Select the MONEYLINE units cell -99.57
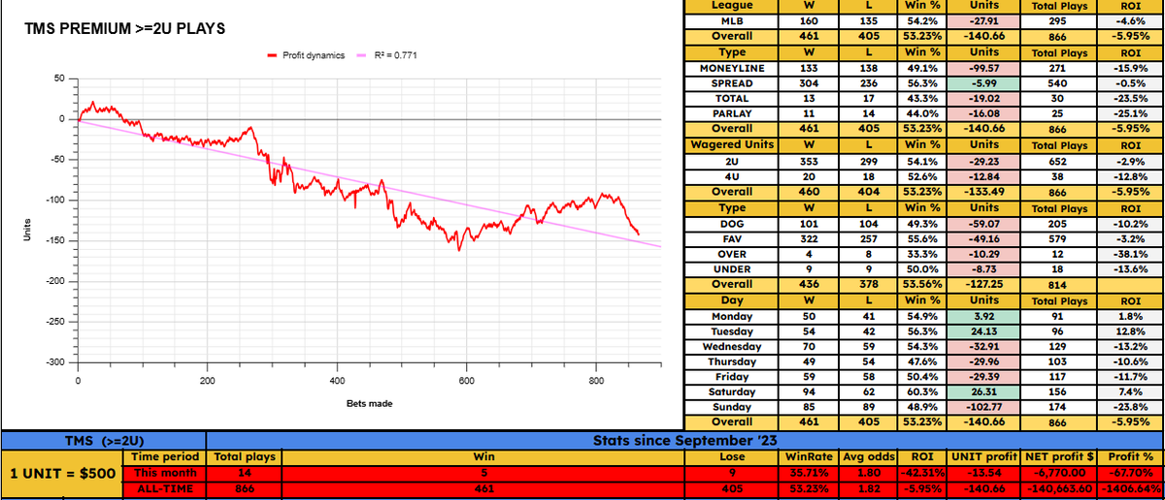The width and height of the screenshot is (1165, 500). tap(983, 68)
